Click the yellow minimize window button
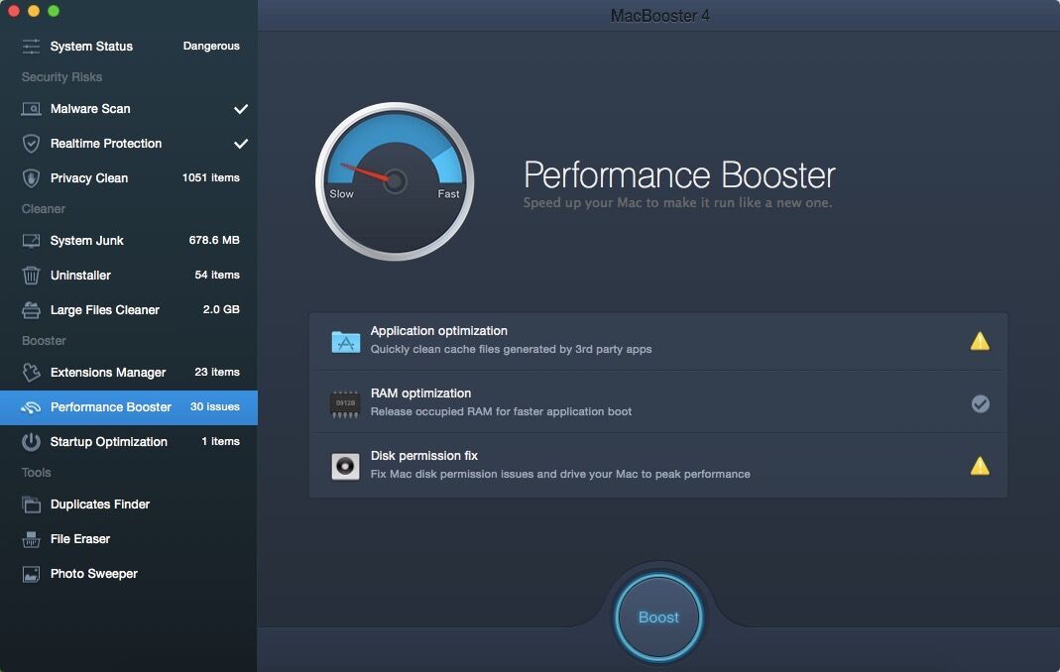Viewport: 1060px width, 672px height. tap(34, 11)
